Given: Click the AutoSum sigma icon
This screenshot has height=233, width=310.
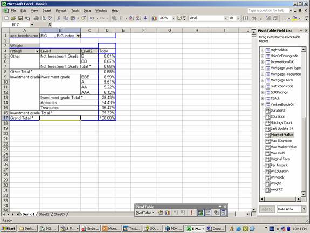Looking at the screenshot, I should 121,18.
